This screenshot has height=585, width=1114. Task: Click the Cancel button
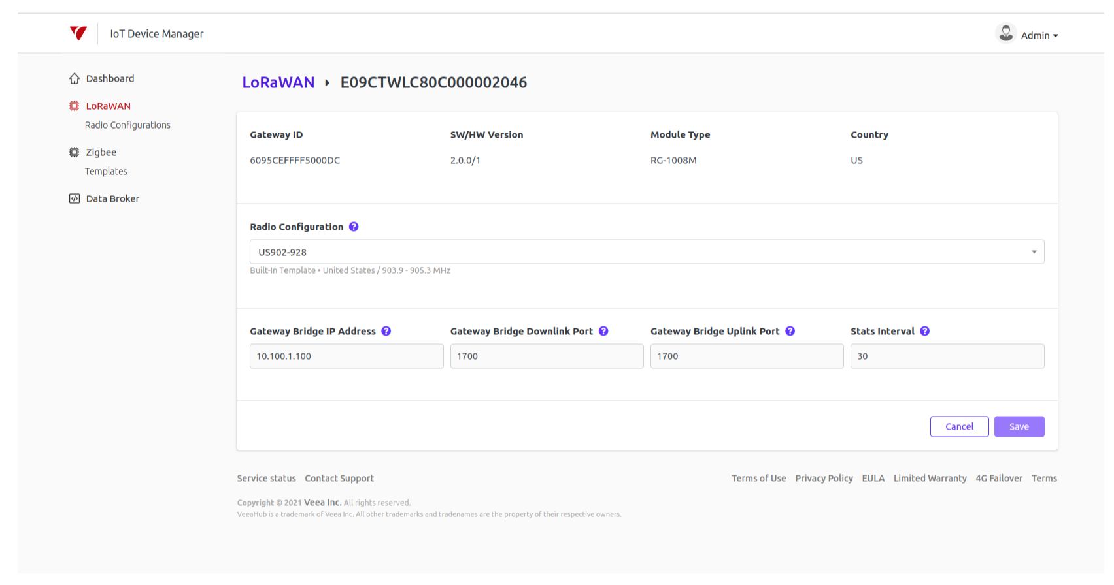pos(960,426)
